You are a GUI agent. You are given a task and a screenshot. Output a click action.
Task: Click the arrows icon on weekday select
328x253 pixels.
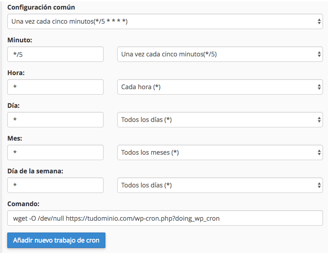point(319,185)
